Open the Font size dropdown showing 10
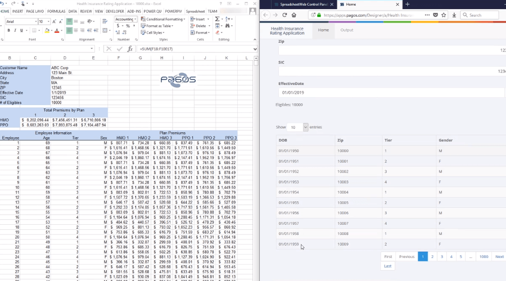 point(48,21)
